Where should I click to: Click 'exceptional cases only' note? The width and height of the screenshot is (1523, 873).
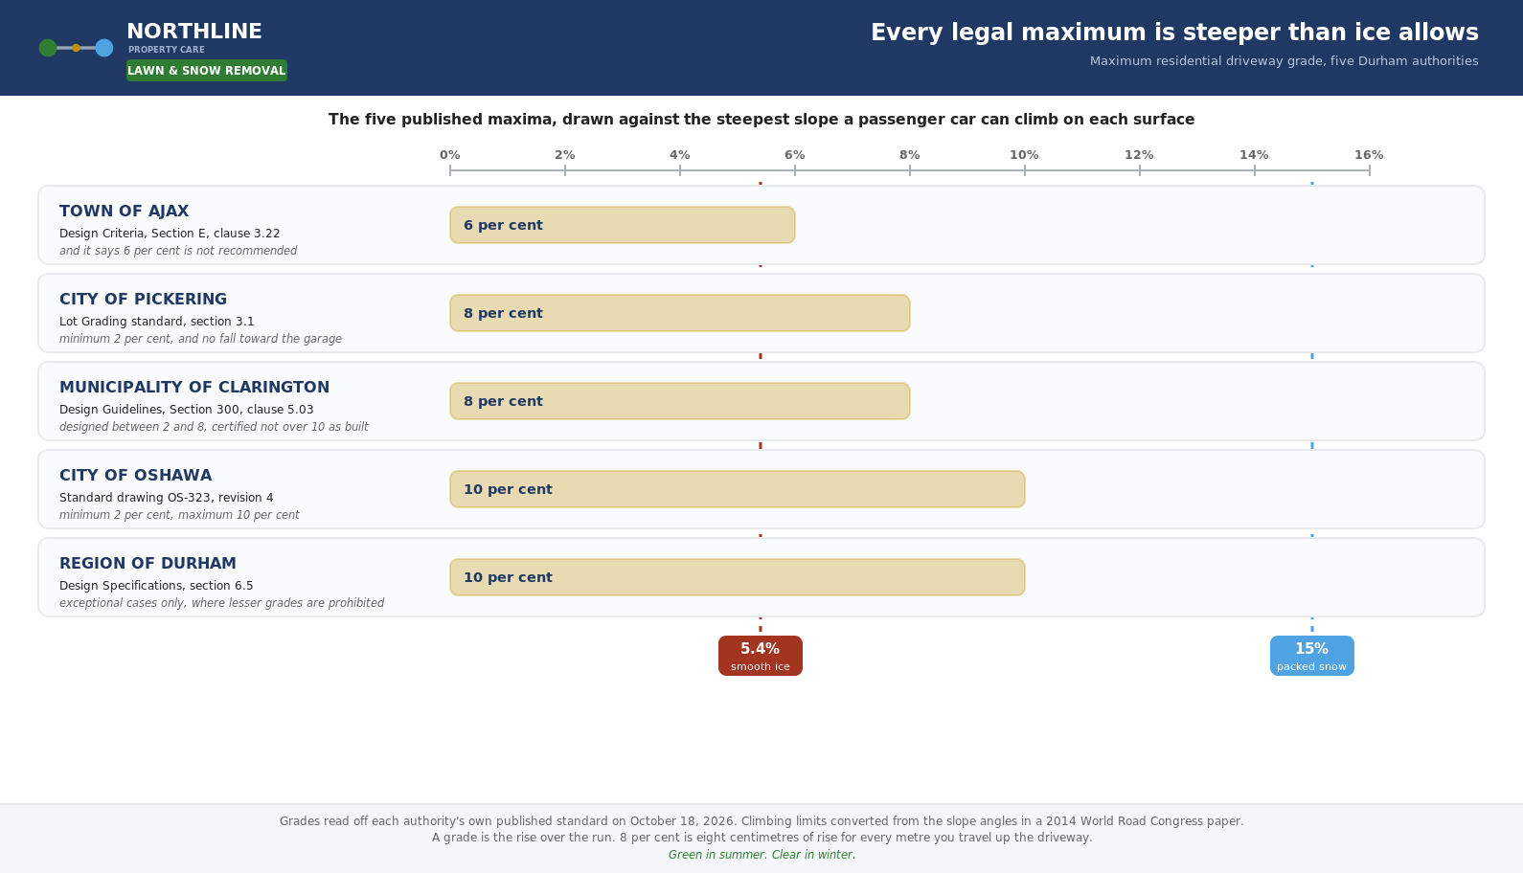point(221,603)
